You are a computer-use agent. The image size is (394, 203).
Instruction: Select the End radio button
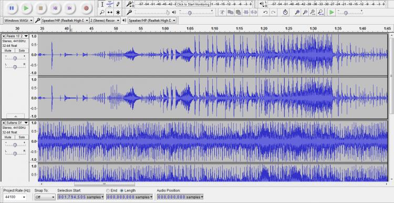(108, 190)
